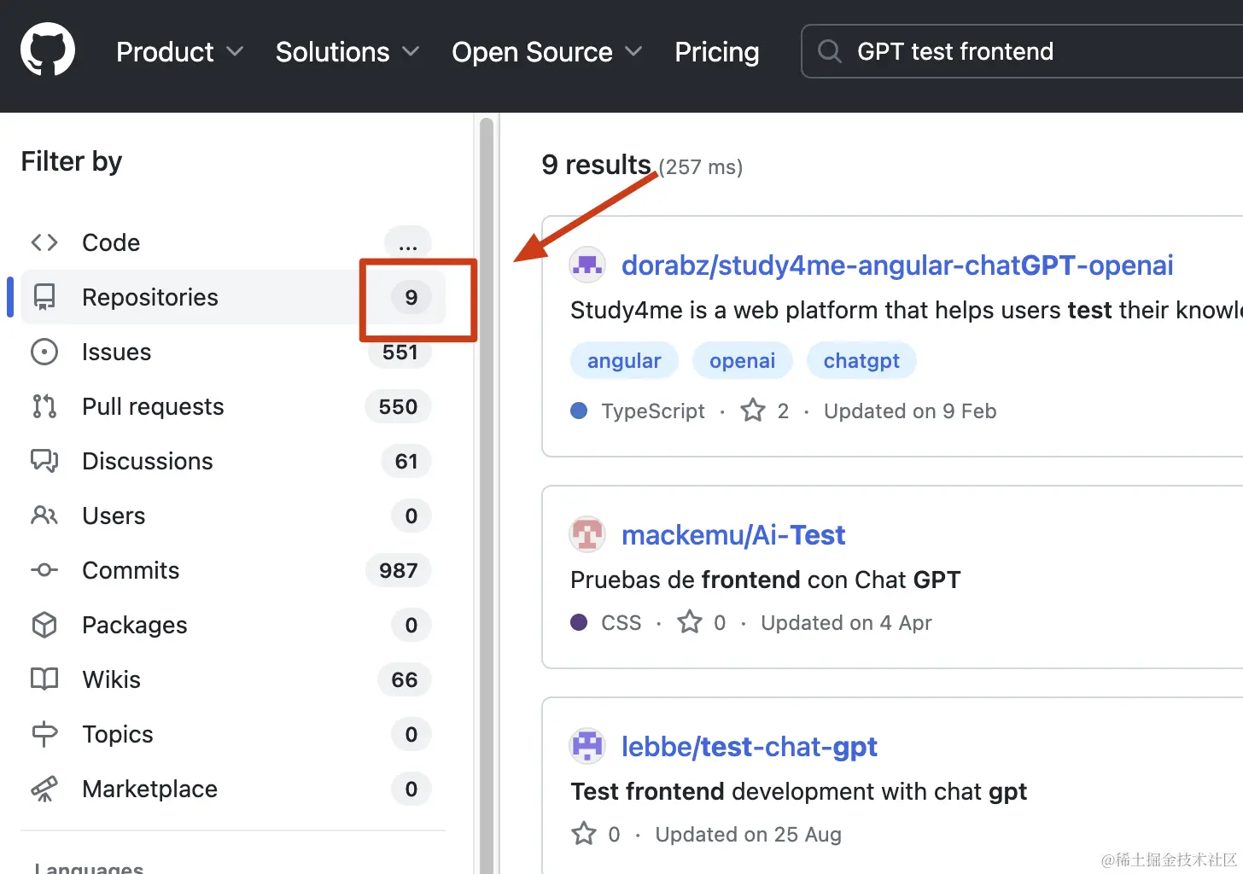Click 'Test frontend development with chat gpt' description
The height and width of the screenshot is (874, 1243).
pyautogui.click(x=799, y=791)
